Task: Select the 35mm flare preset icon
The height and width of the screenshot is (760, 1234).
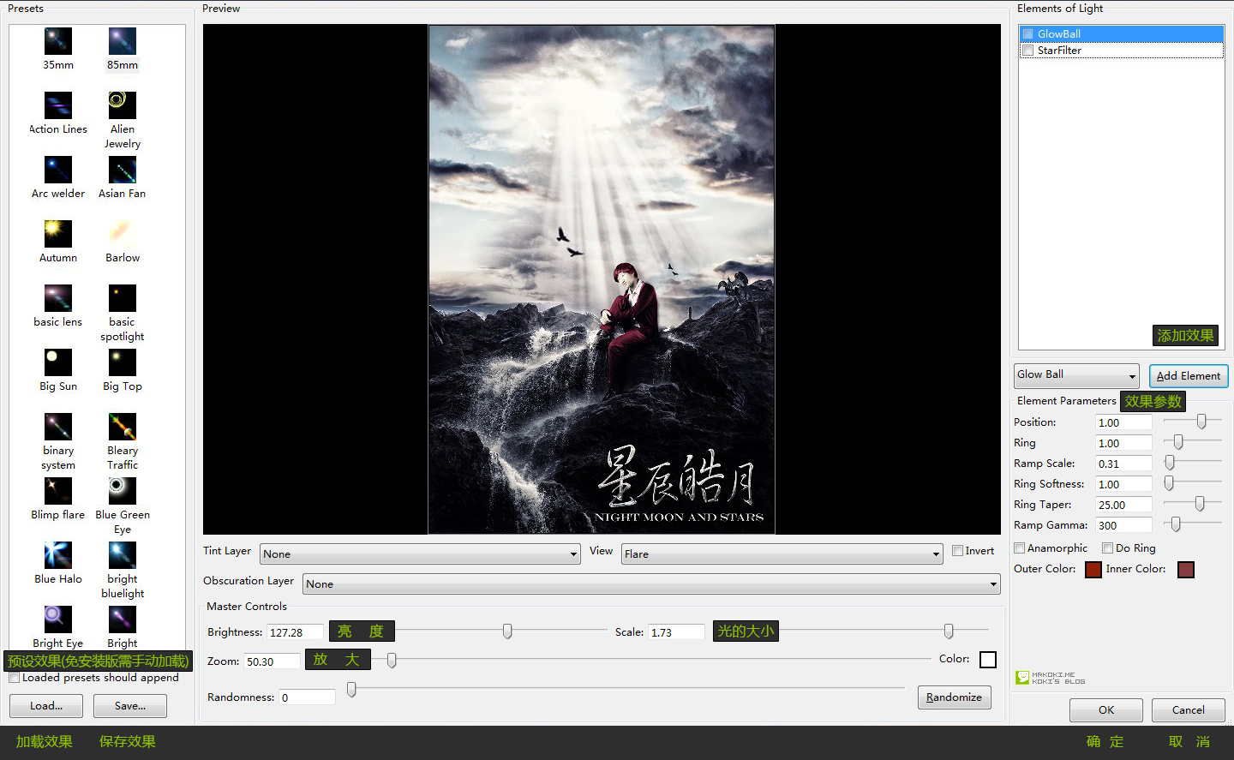Action: pyautogui.click(x=58, y=41)
